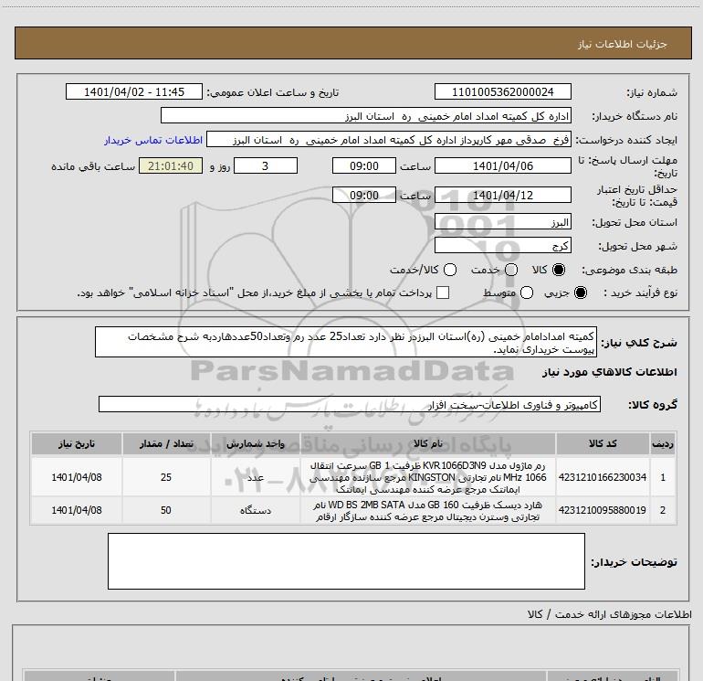Click the تاریخ نیاز column header
Image resolution: width=703 pixels, height=681 pixels.
point(76,443)
